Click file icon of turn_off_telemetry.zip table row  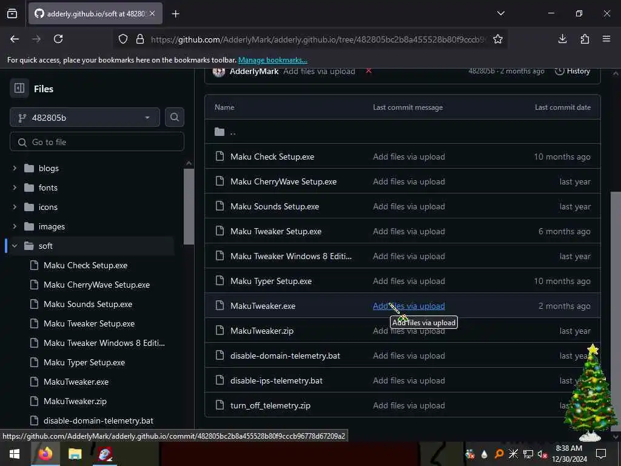[x=220, y=405]
